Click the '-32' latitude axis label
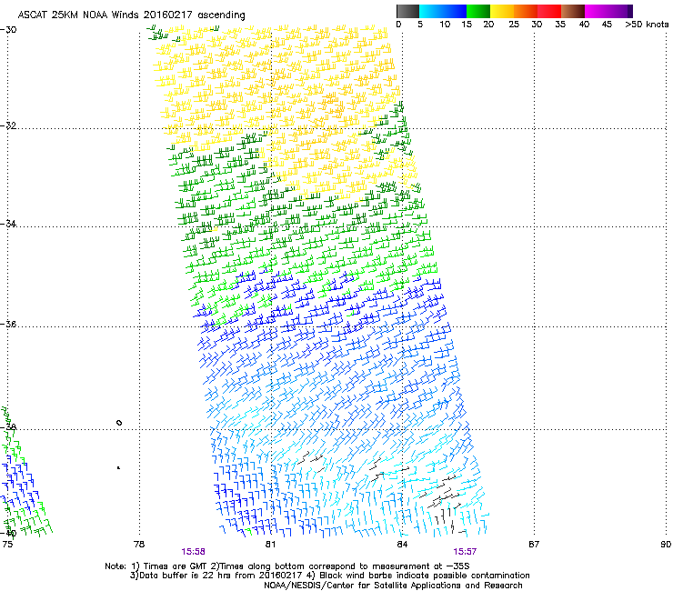Screen dimensions: 673x591 pyautogui.click(x=8, y=125)
